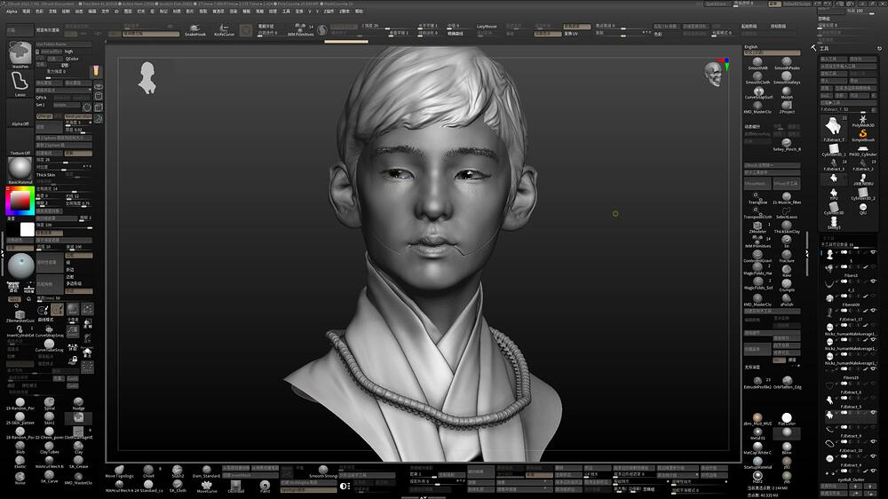Image resolution: width=888 pixels, height=499 pixels.
Task: Select IMM Primitives brush in top shelf
Action: point(300,30)
